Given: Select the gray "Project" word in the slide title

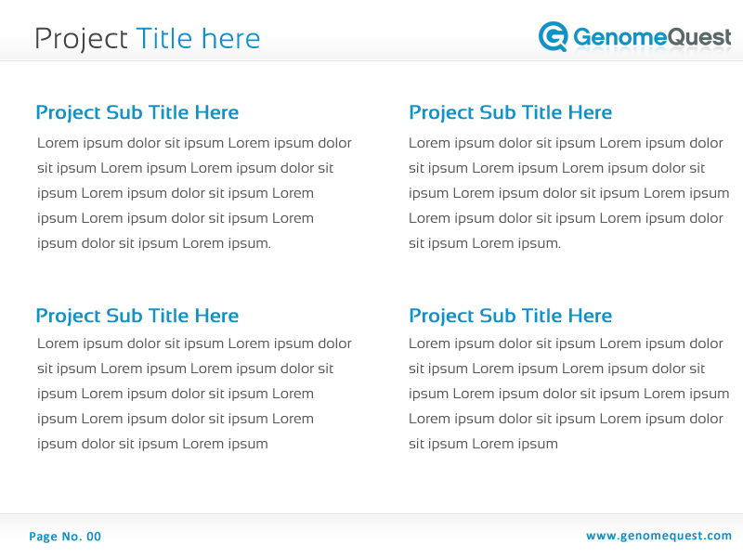Looking at the screenshot, I should [x=81, y=39].
